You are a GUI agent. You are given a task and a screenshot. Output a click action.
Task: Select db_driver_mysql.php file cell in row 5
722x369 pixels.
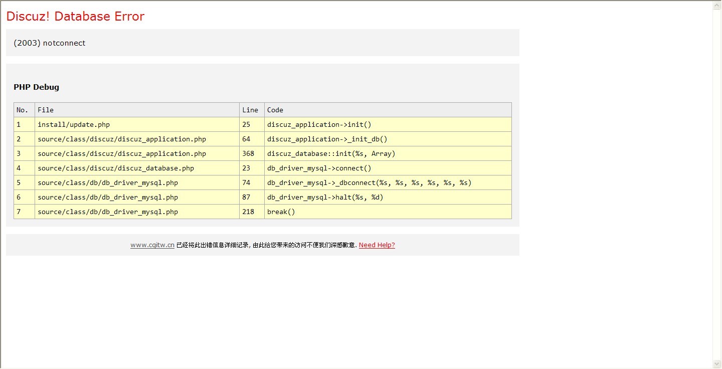coord(137,182)
